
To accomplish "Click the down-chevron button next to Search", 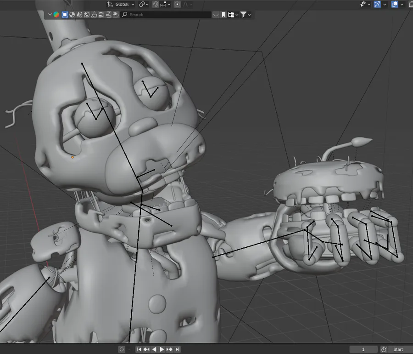I will [x=216, y=15].
